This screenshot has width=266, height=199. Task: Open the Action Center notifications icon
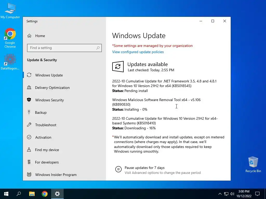pos(257,194)
